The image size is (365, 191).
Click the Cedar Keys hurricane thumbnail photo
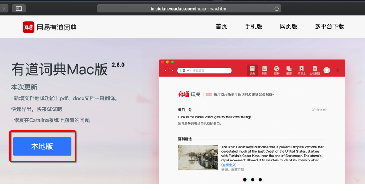198,157
